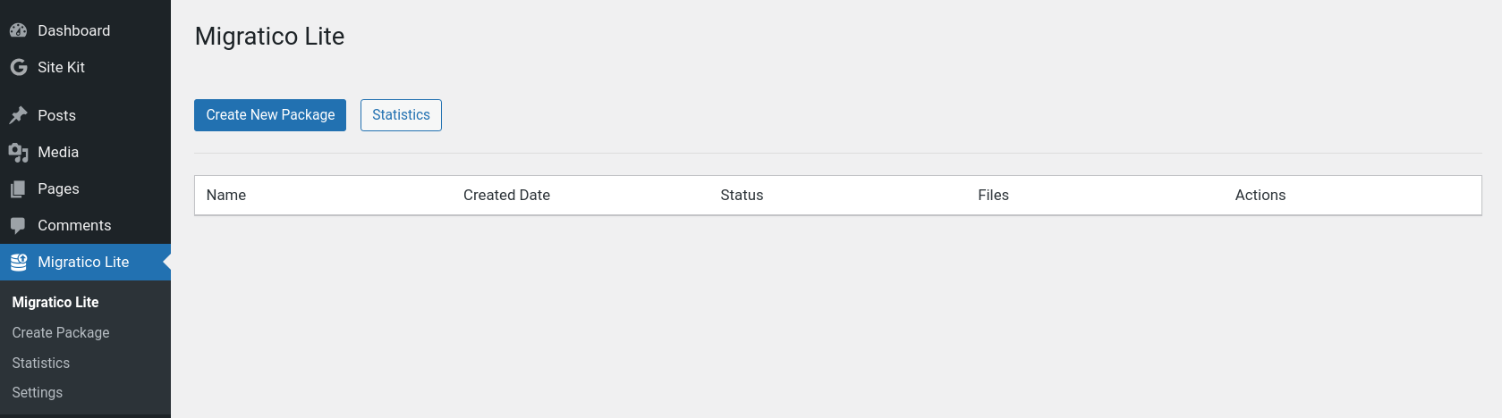Viewport: 1502px width, 418px height.
Task: Open Settings in Migratico submenu
Action: 38,392
